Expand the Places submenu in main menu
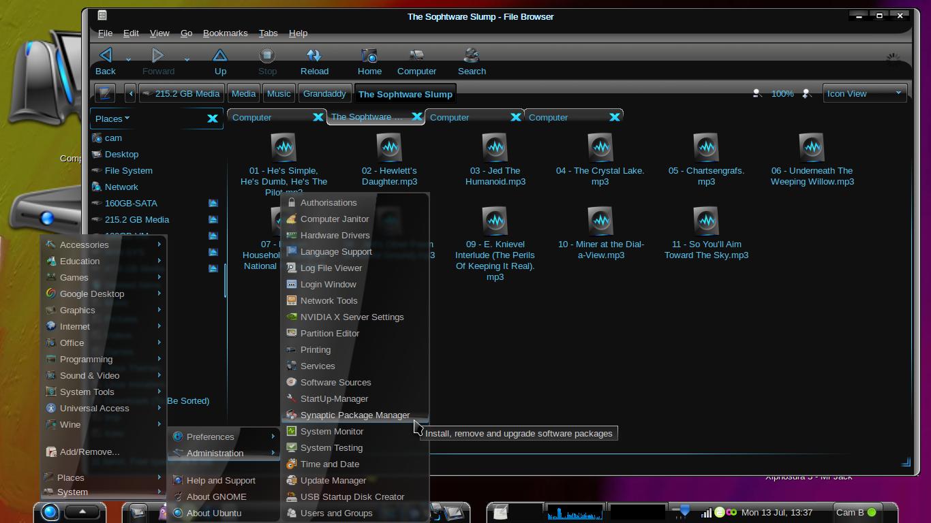The image size is (931, 523). 104,477
